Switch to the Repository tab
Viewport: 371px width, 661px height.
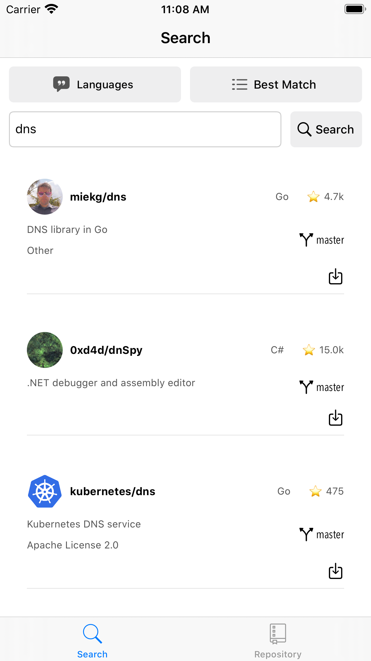(x=278, y=639)
